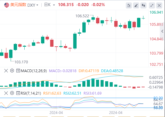Click the US flag icon for DXY
Image resolution: width=165 pixels, height=117 pixels.
(7, 5)
